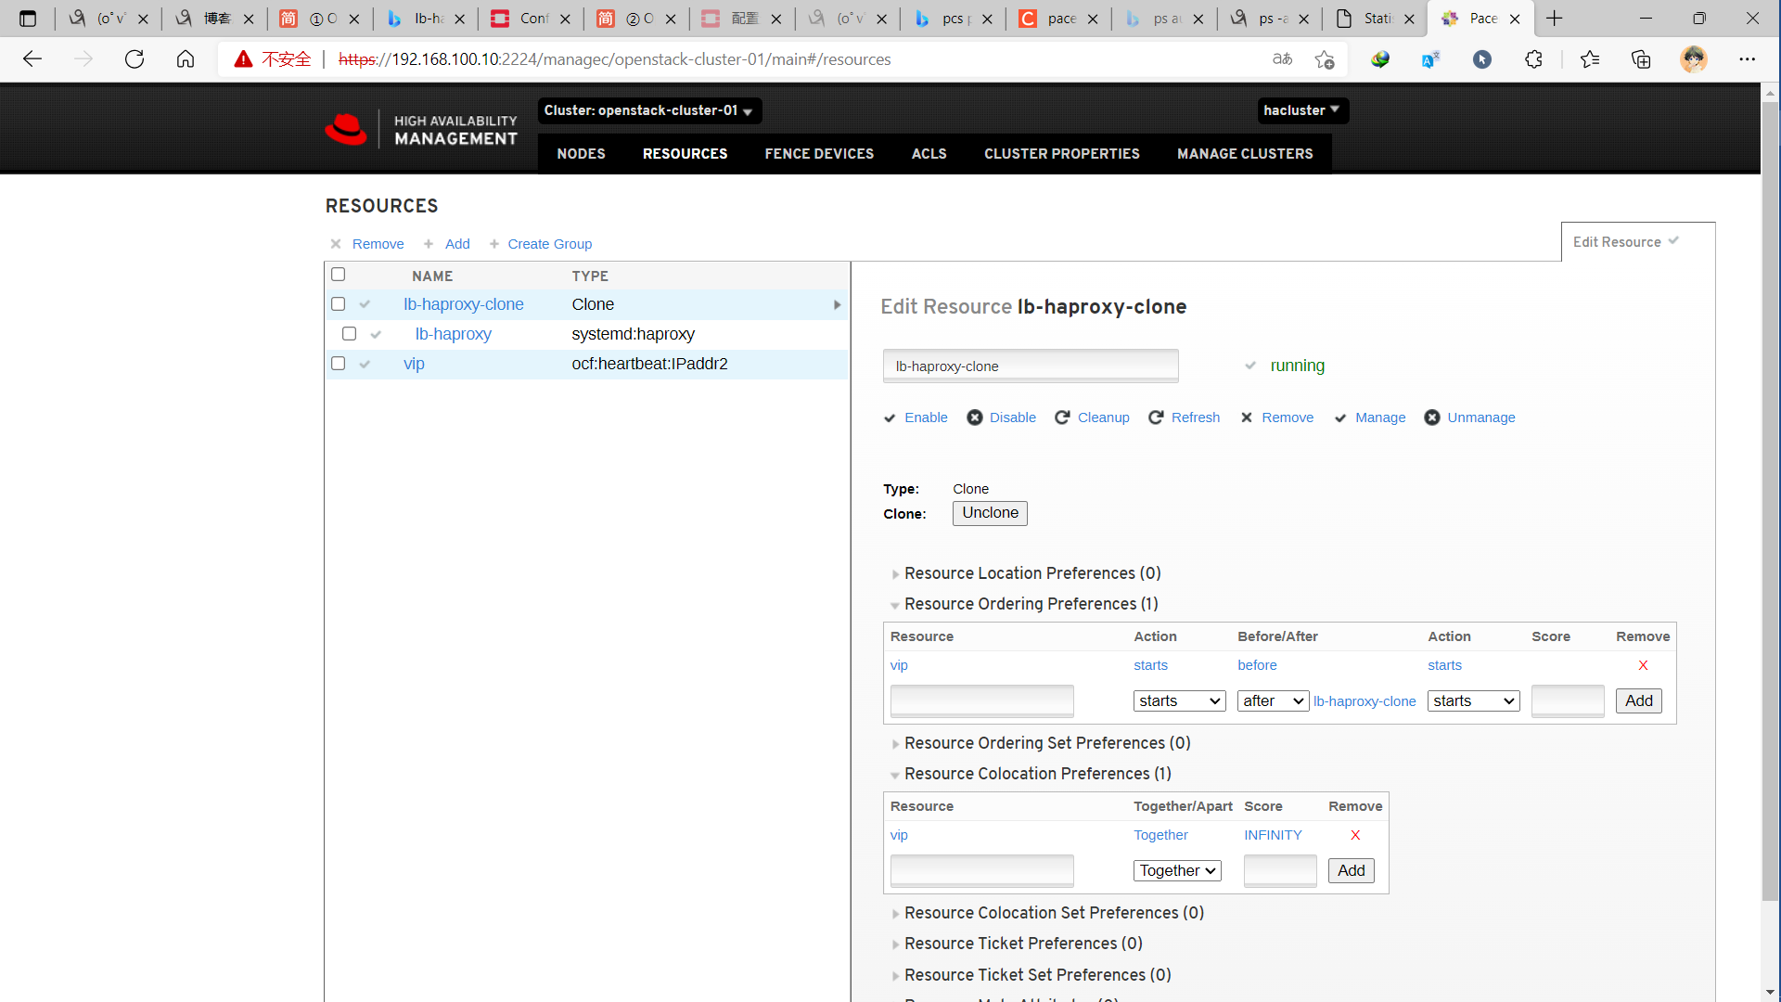1781x1002 pixels.
Task: Click browser extensions puzzle icon
Action: pyautogui.click(x=1533, y=59)
